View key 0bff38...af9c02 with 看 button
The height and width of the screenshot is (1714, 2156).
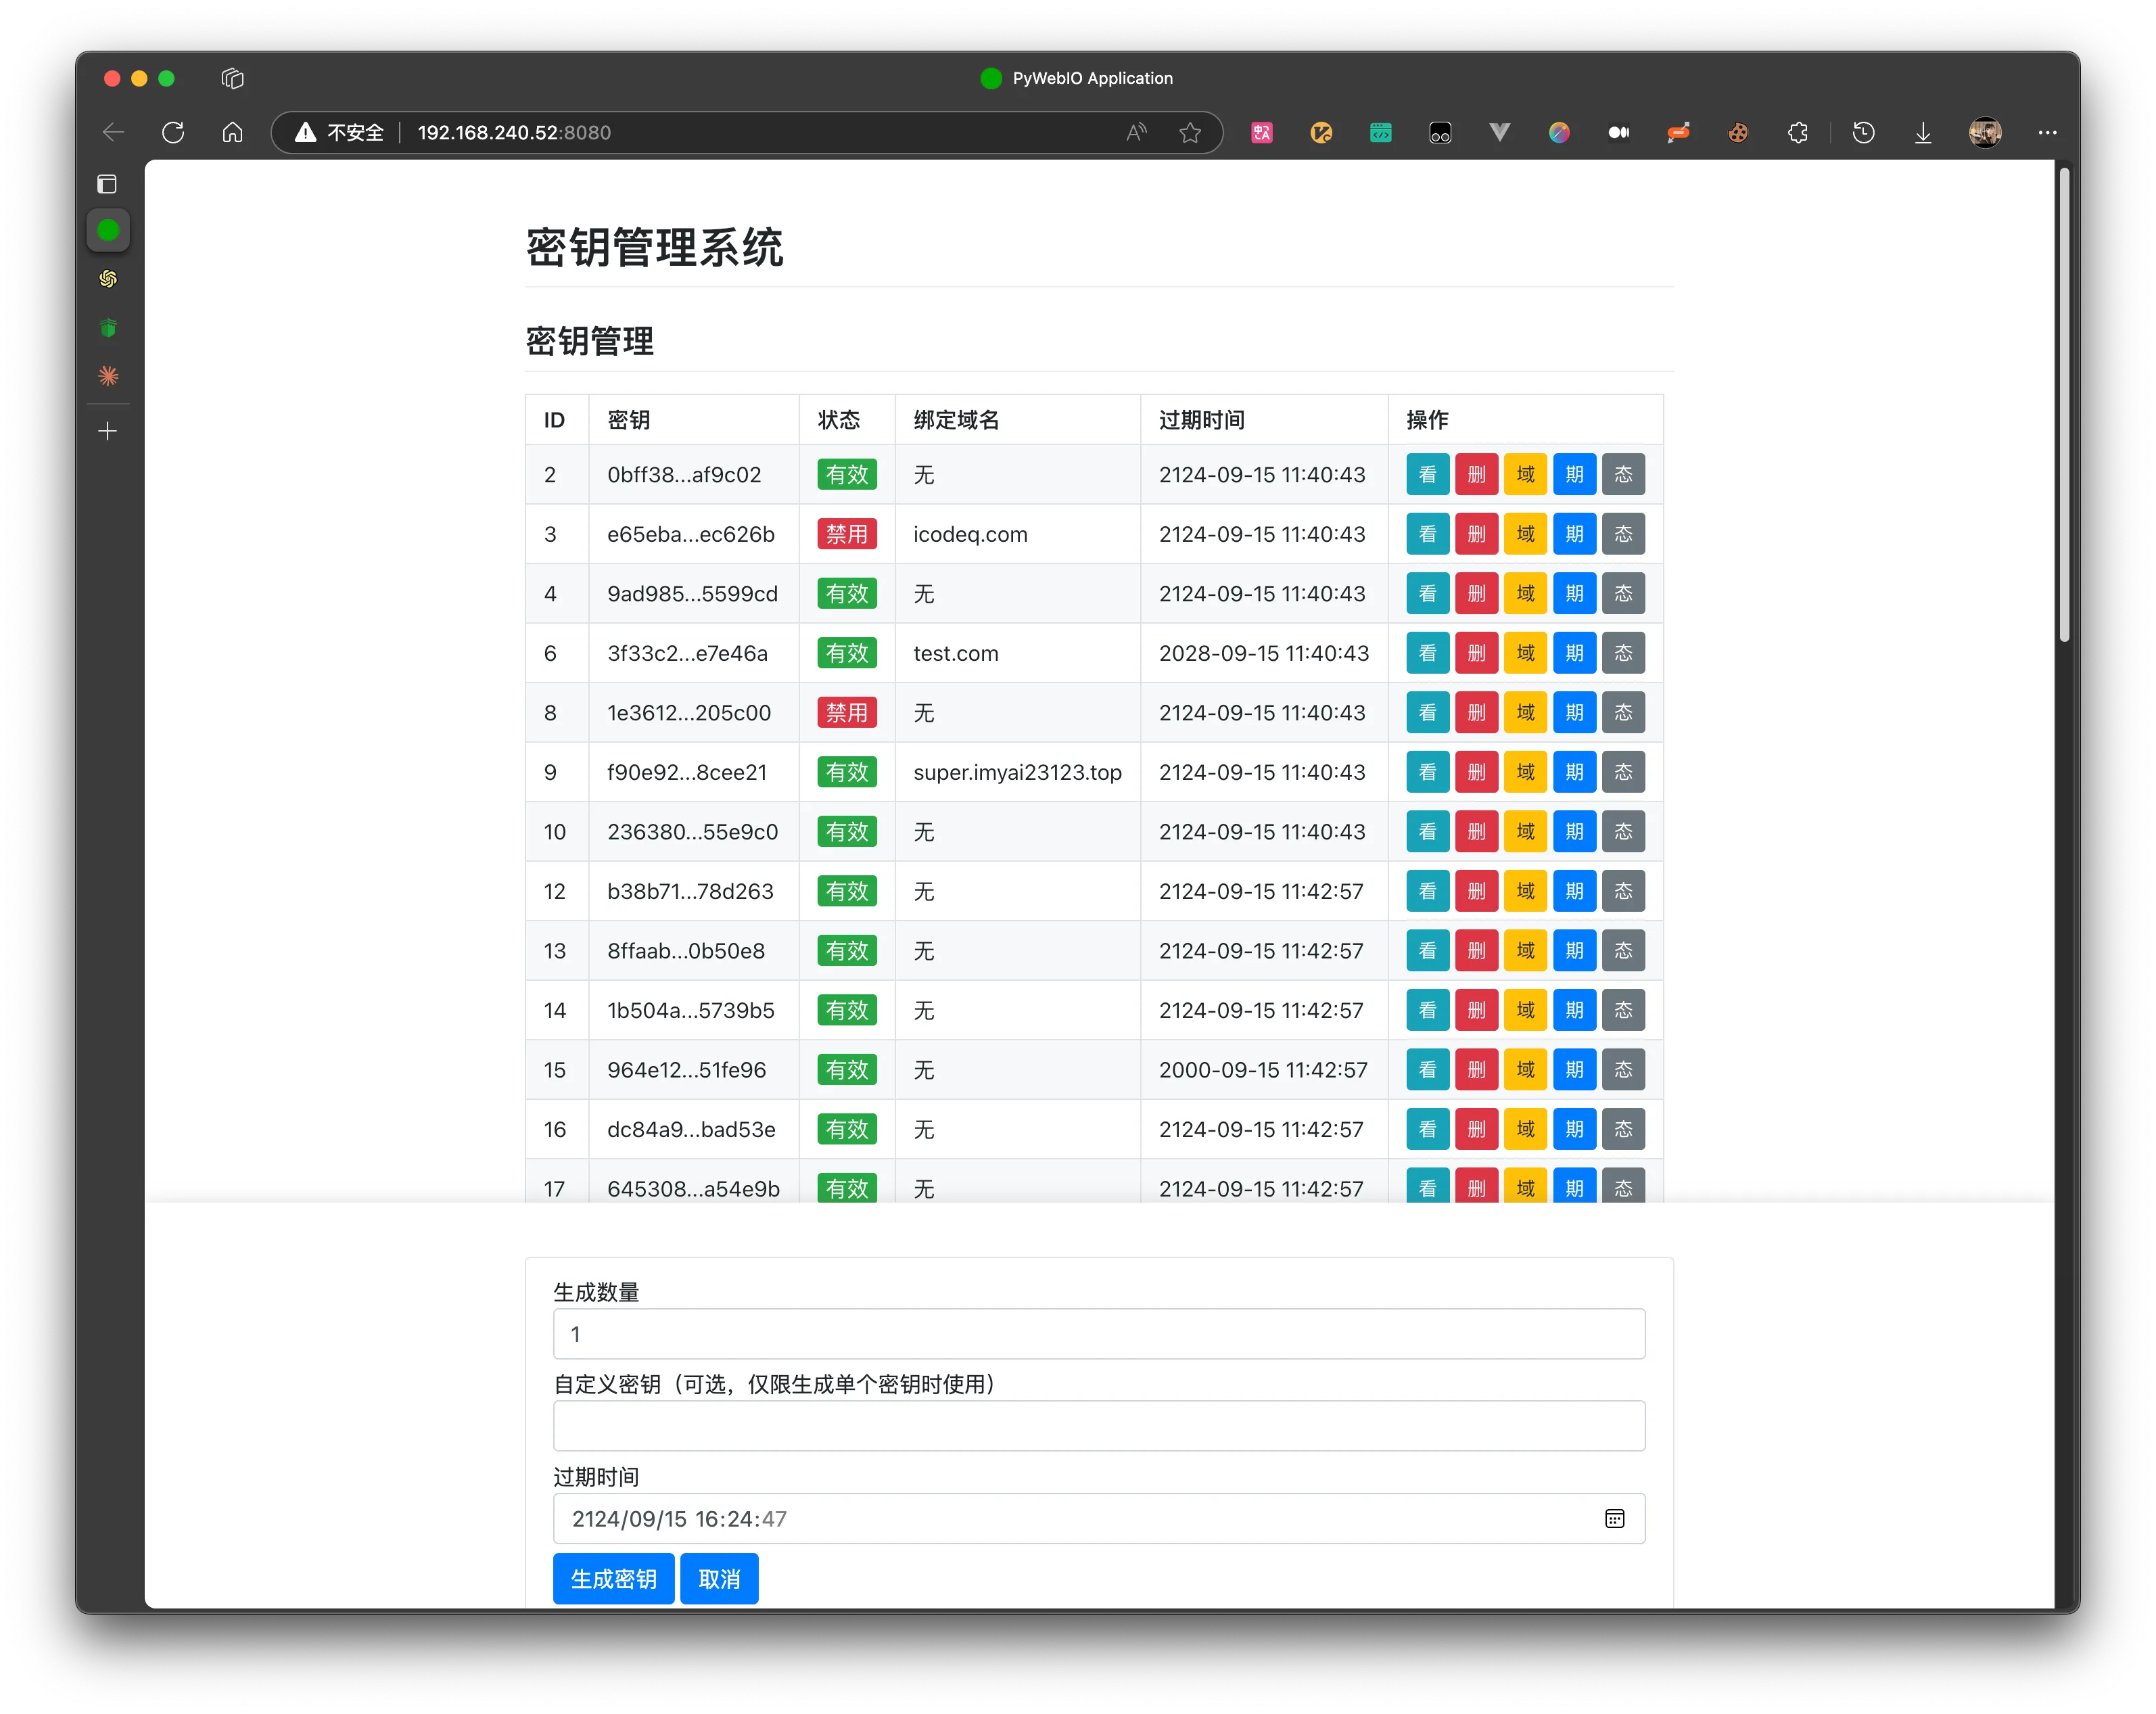tap(1427, 474)
